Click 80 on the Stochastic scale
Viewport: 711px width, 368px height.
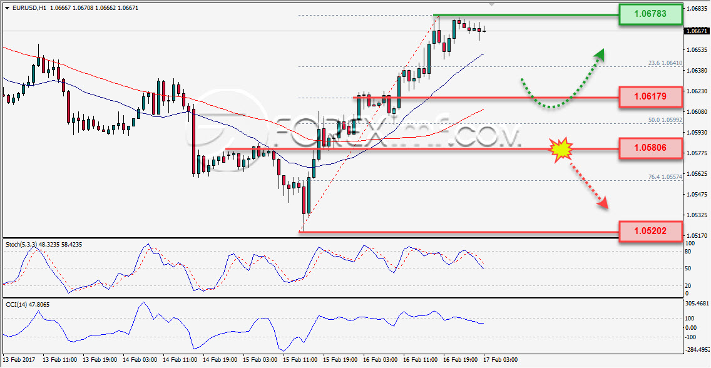[x=688, y=252]
